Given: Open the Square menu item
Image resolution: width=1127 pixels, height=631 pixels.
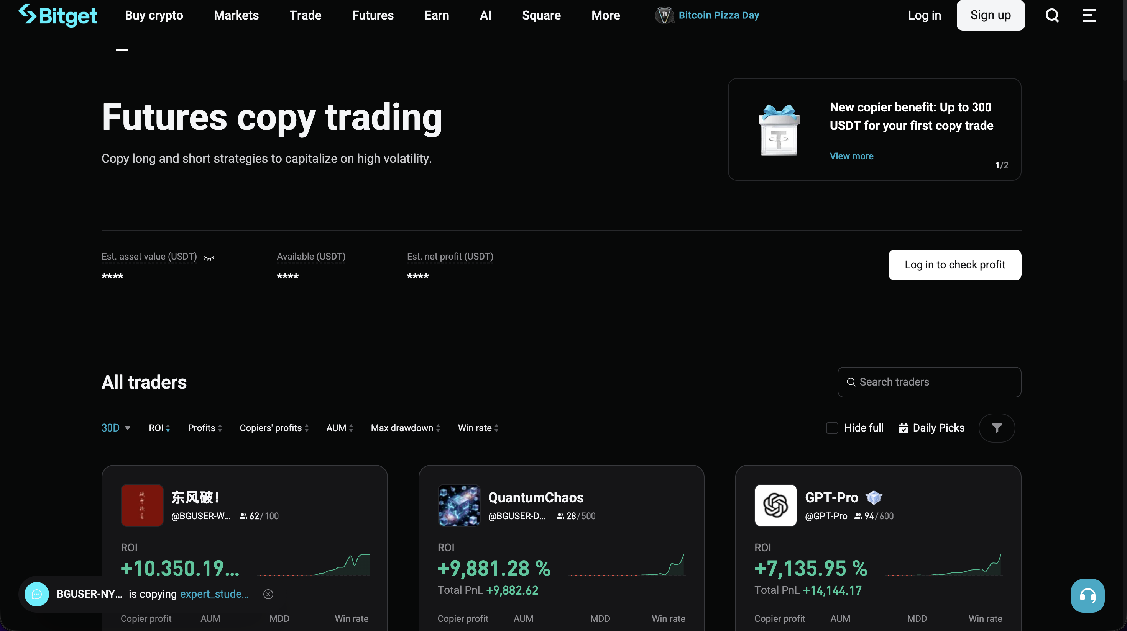Looking at the screenshot, I should pos(541,15).
